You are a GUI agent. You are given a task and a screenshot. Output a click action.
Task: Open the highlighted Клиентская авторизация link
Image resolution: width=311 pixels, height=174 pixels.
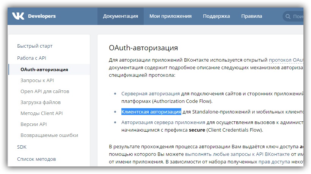(x=151, y=112)
